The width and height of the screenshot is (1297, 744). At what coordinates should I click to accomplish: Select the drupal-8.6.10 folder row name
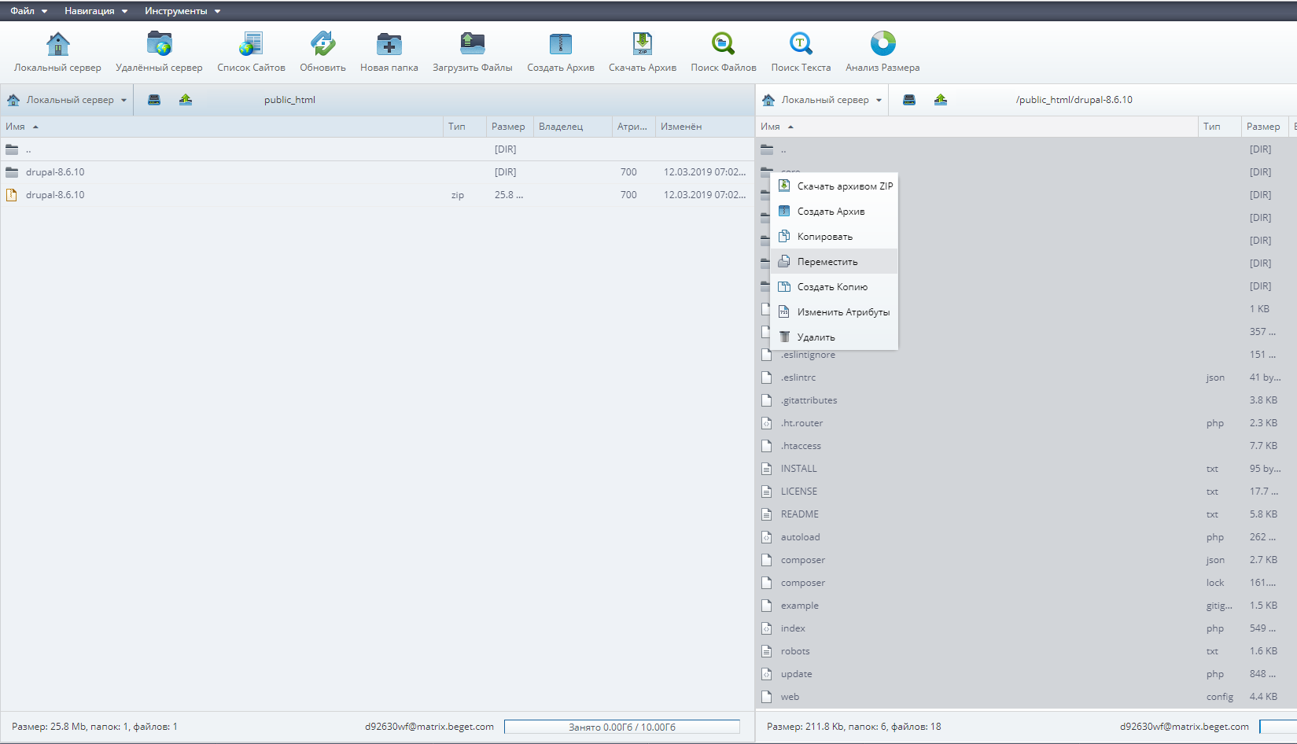(x=55, y=172)
